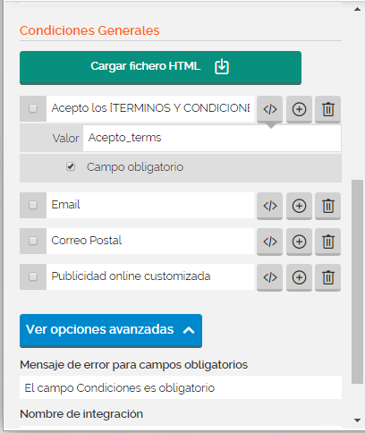Image resolution: width=365 pixels, height=433 pixels.
Task: Open code options for Correo Postal row
Action: [x=269, y=242]
